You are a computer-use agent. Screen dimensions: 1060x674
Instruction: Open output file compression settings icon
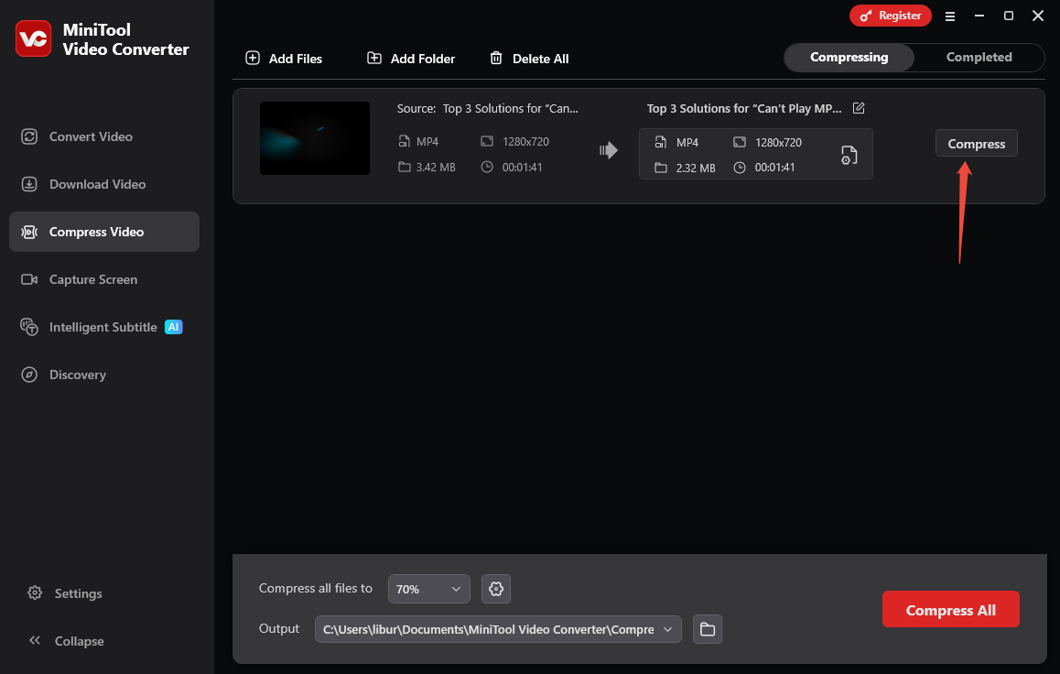[849, 156]
